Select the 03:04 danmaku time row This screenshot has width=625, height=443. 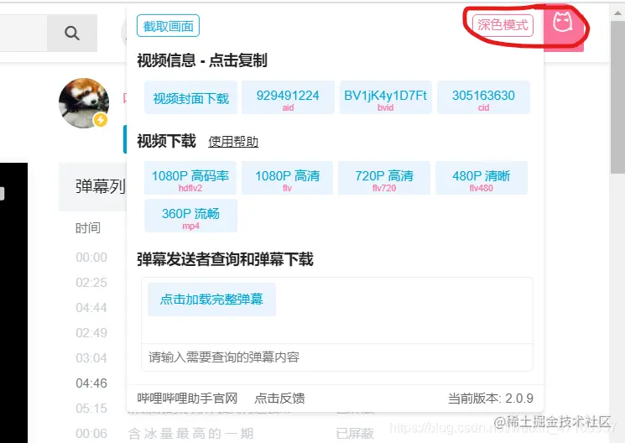click(91, 358)
